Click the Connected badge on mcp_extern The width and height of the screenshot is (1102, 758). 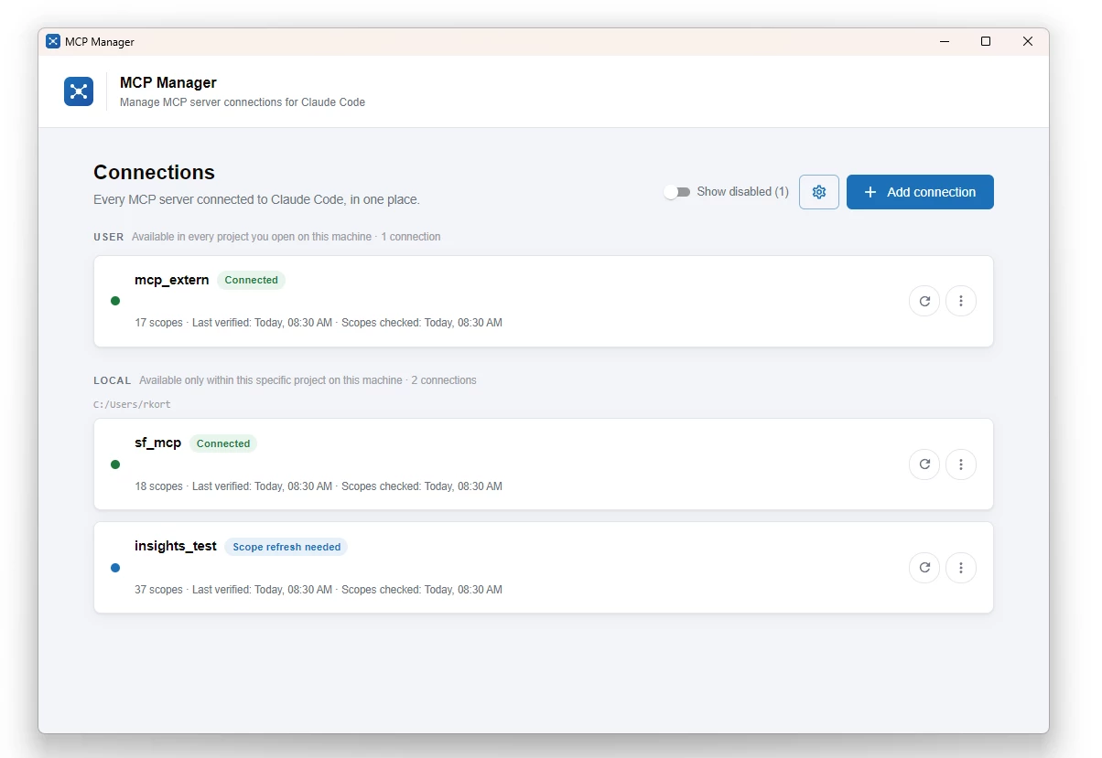click(x=251, y=281)
